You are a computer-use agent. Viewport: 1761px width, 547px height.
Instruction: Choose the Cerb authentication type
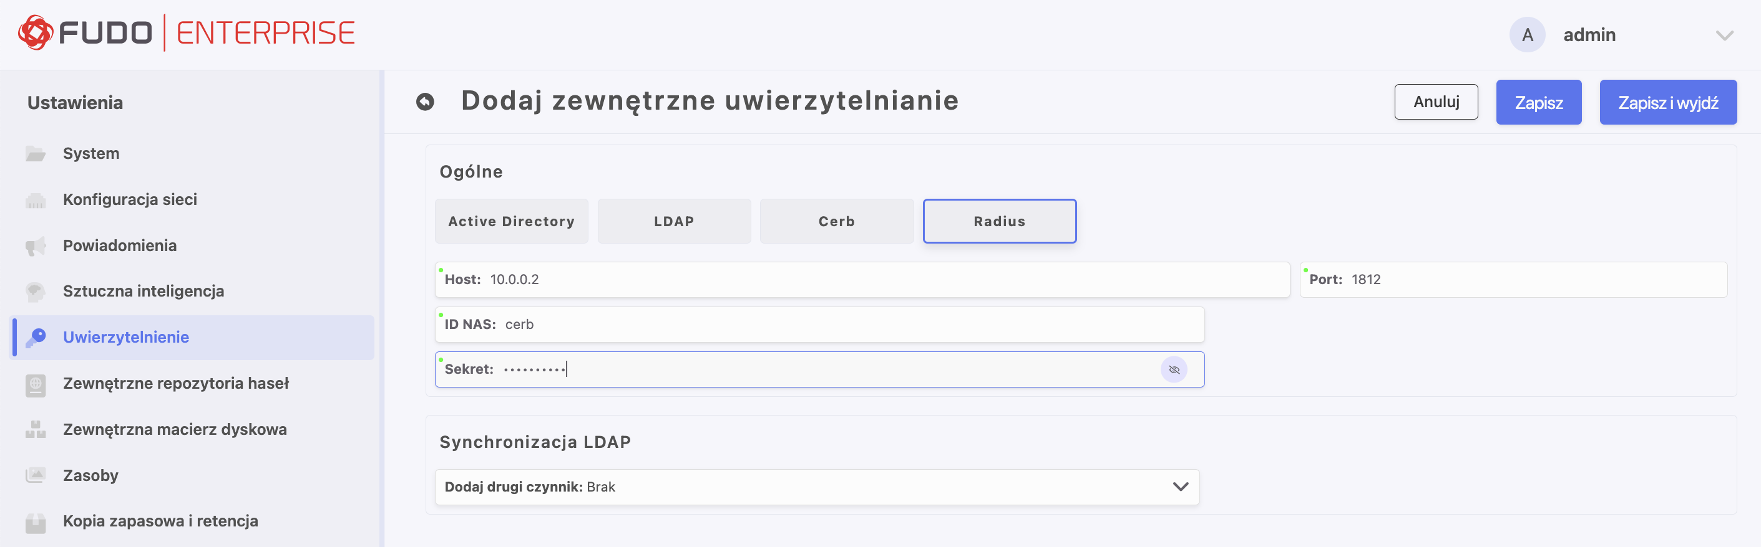836,221
